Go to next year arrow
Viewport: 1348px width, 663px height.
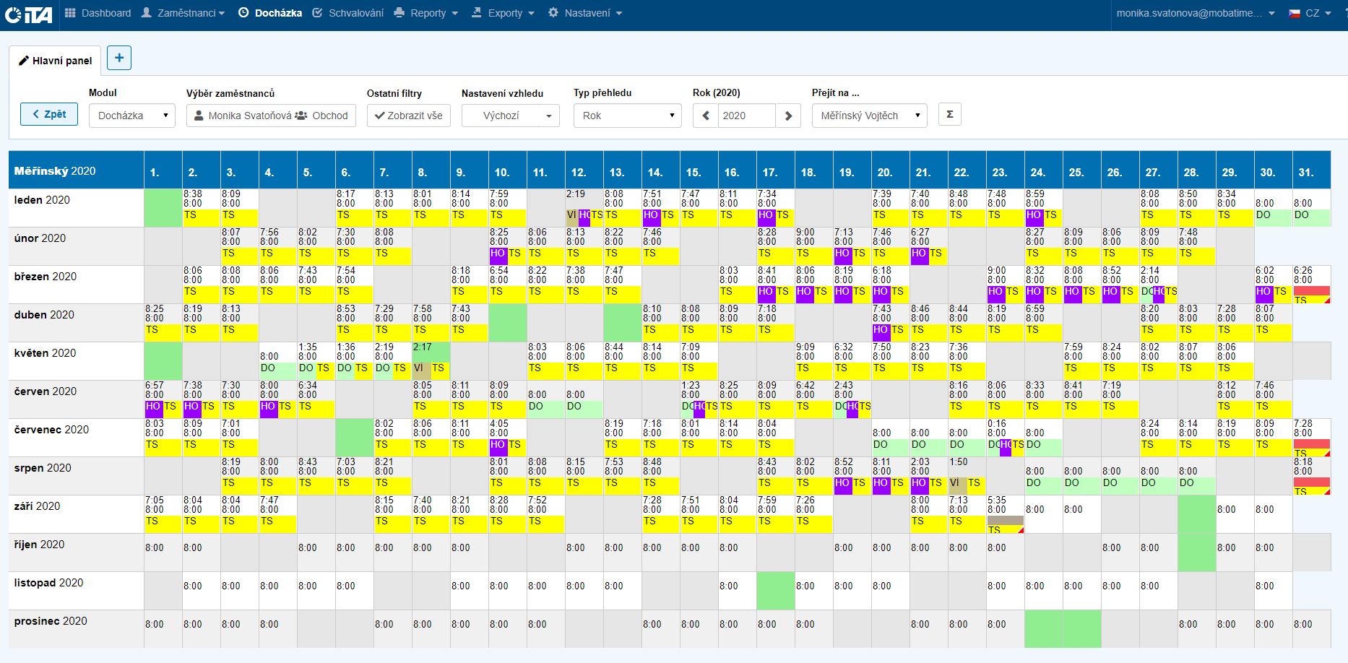[788, 116]
